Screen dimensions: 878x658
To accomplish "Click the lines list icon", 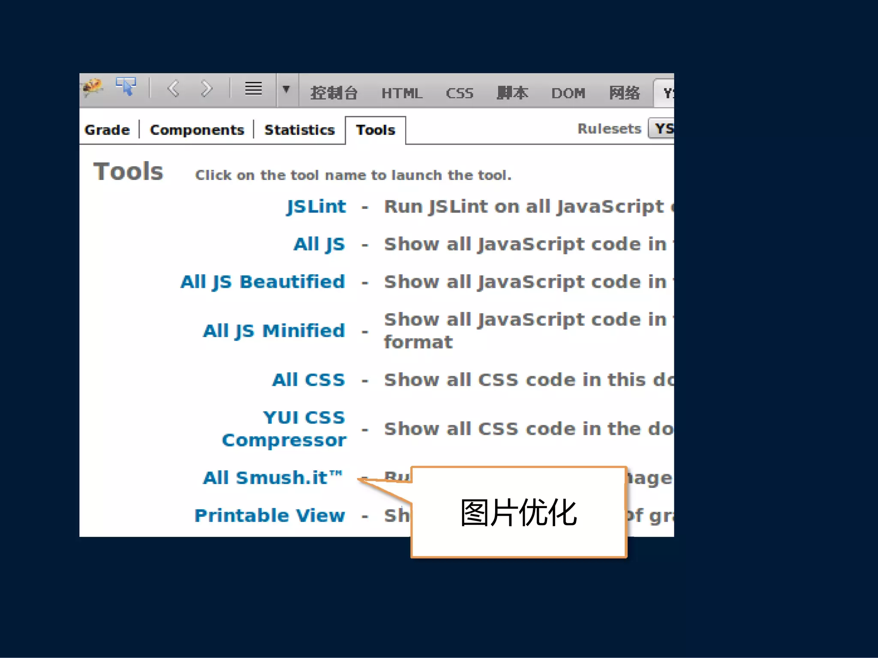I will 253,89.
